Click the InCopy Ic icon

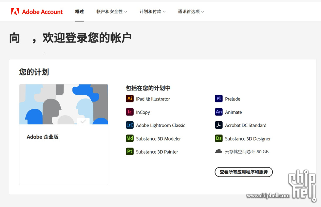pyautogui.click(x=130, y=112)
